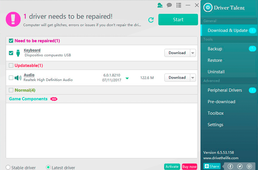The image size is (258, 170).
Task: Select the Stable driver radio button
Action: pyautogui.click(x=8, y=167)
